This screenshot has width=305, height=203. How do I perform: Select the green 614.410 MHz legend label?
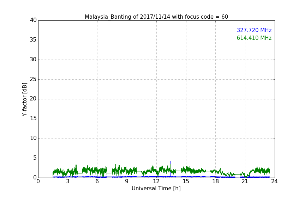[x=254, y=38]
